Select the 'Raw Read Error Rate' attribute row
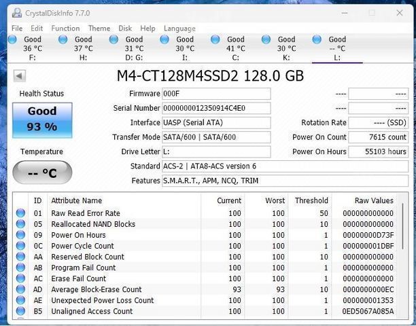Screen dimensions: 416x326 click(205, 213)
